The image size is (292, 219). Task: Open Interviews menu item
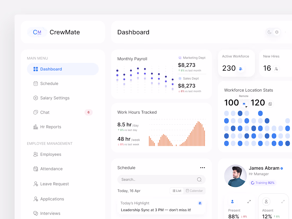pyautogui.click(x=63, y=213)
